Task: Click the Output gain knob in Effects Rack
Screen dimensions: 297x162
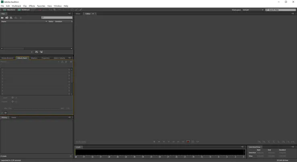Action: pyautogui.click(x=12, y=101)
